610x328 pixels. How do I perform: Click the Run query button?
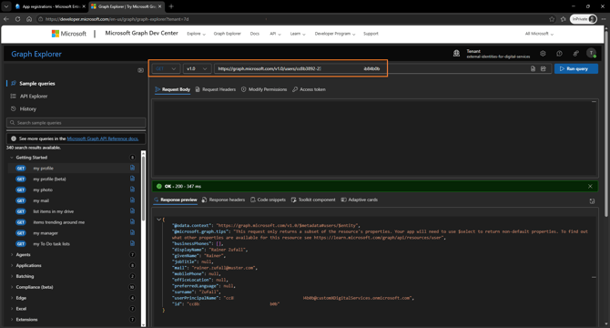(x=576, y=69)
